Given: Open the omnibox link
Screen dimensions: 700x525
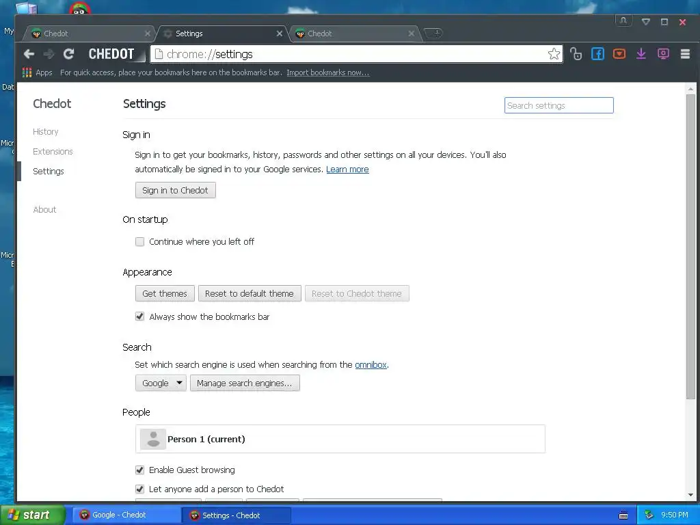Looking at the screenshot, I should click(371, 365).
